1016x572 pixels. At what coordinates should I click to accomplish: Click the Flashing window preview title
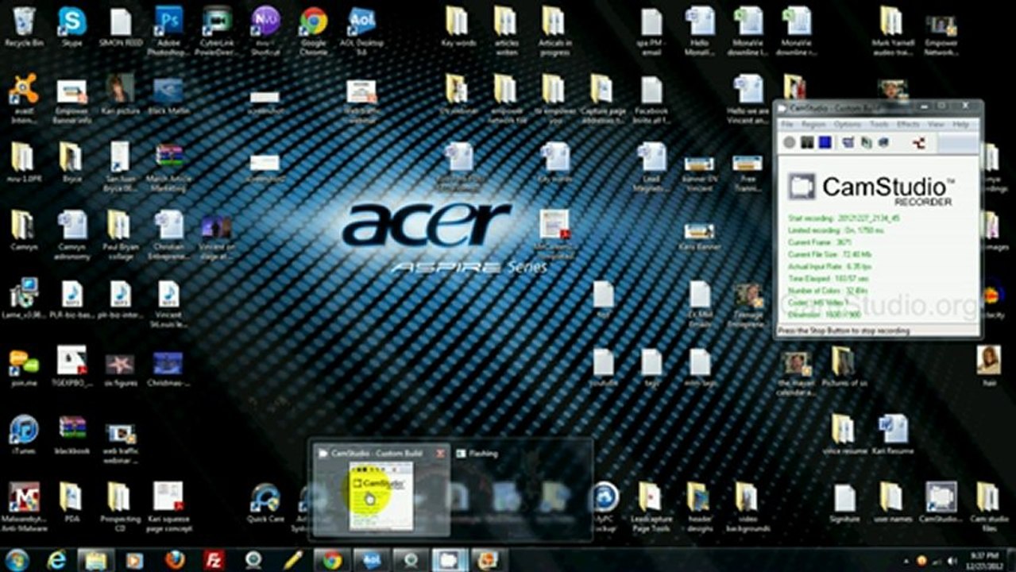click(483, 454)
